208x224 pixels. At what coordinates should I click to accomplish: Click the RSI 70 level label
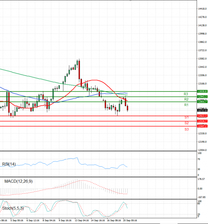(x=199, y=159)
